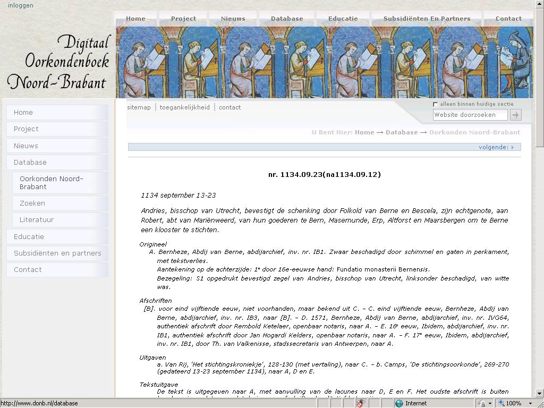Select Database in left sidebar menu
544x408 pixels.
coord(57,163)
